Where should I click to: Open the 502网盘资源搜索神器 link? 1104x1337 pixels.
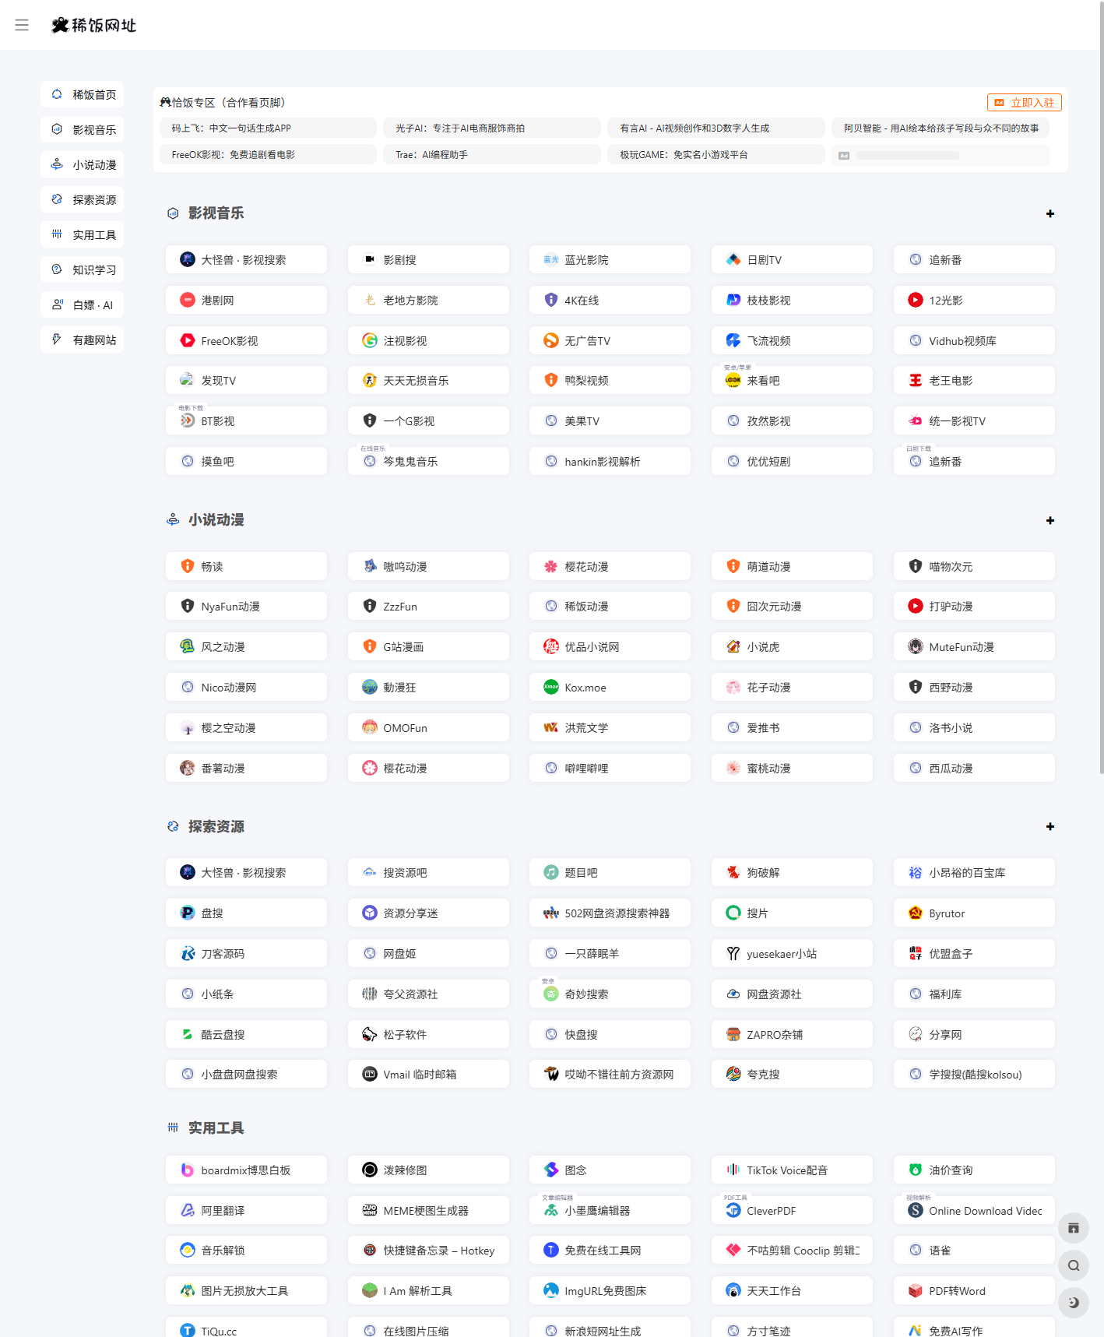tap(610, 913)
